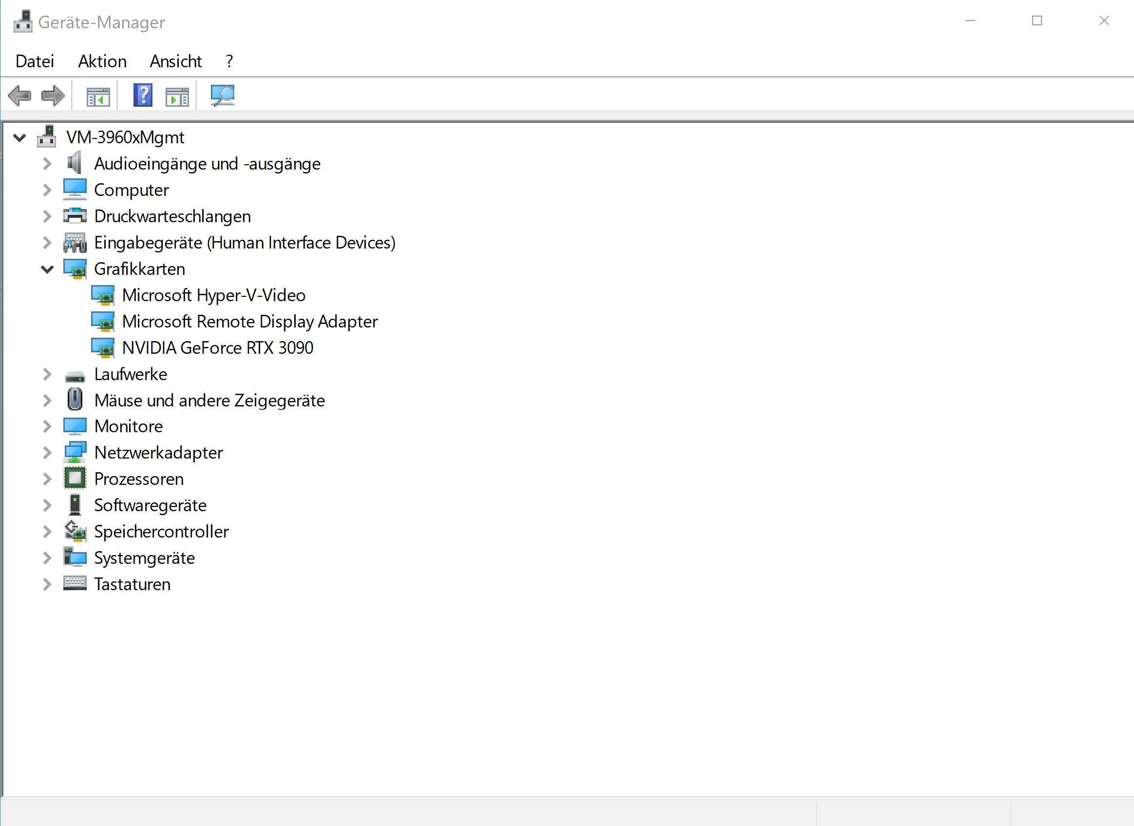This screenshot has width=1134, height=826.
Task: Select the VM-3960xMgmt label
Action: (x=125, y=137)
